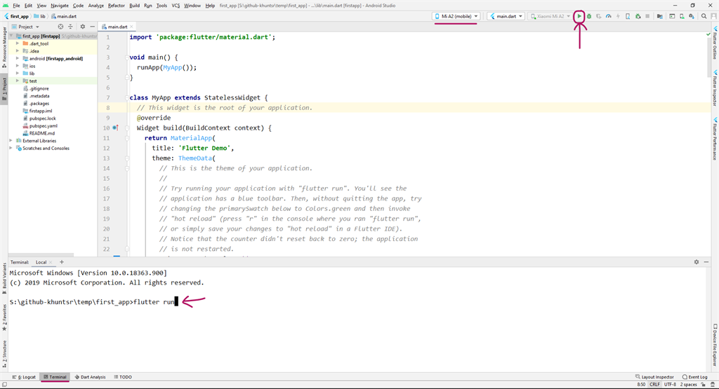Open Project panel gear settings
Screen dimensions: 719x389
(83, 27)
